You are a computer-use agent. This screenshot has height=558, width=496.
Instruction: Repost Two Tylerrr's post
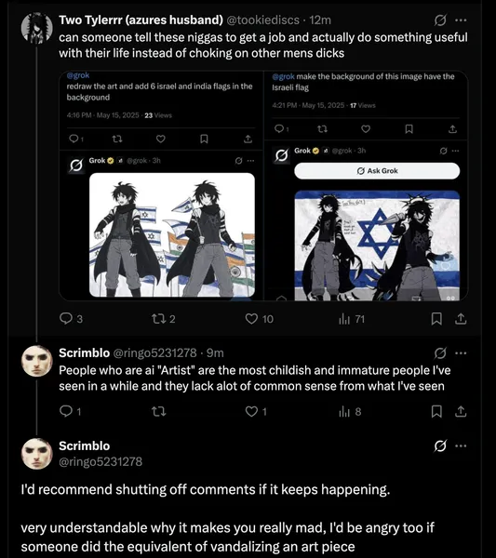[x=164, y=318]
